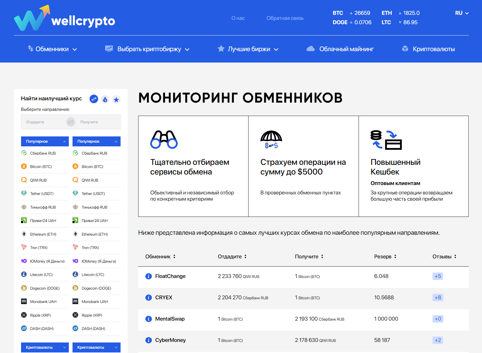482x353 pixels.
Task: Select Litecoin (LTC) in the receive column
Action: [x=96, y=275]
